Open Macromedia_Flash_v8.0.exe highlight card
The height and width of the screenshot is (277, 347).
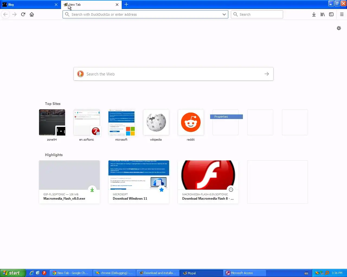69,182
